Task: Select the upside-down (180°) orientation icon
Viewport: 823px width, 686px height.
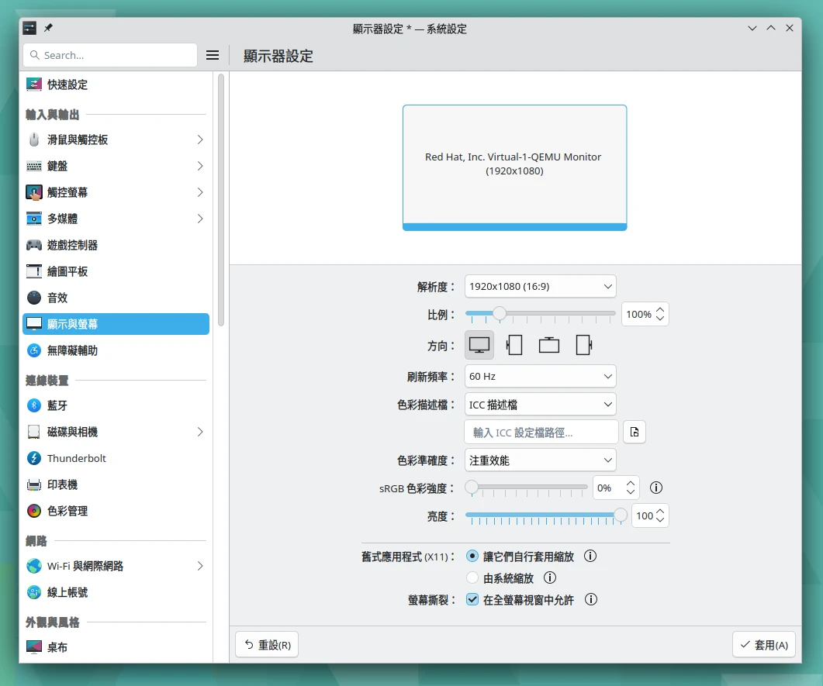Action: pos(549,345)
